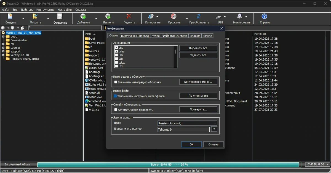Switch to the Виртуальный привод tab
The width and height of the screenshot is (331, 173).
[x=135, y=36]
